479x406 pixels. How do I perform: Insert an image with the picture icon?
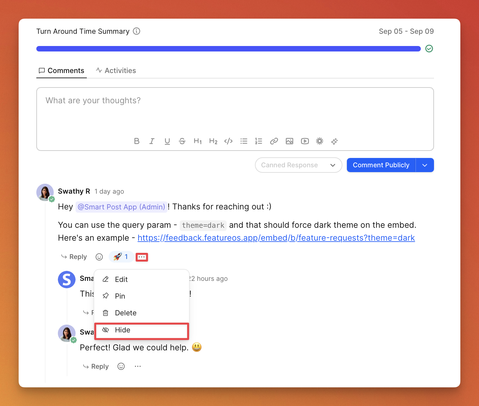[289, 141]
